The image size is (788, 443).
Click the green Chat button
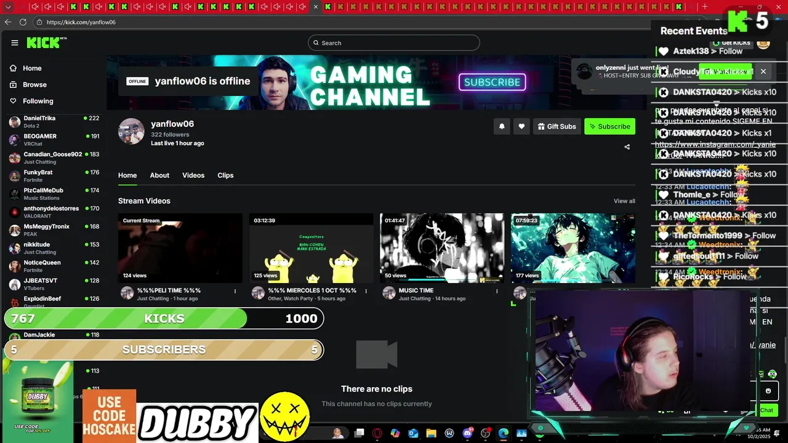point(766,410)
